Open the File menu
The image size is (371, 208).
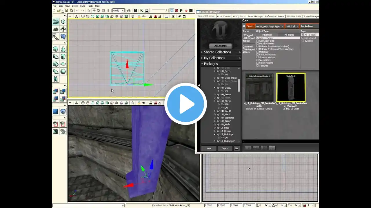pyautogui.click(x=54, y=6)
